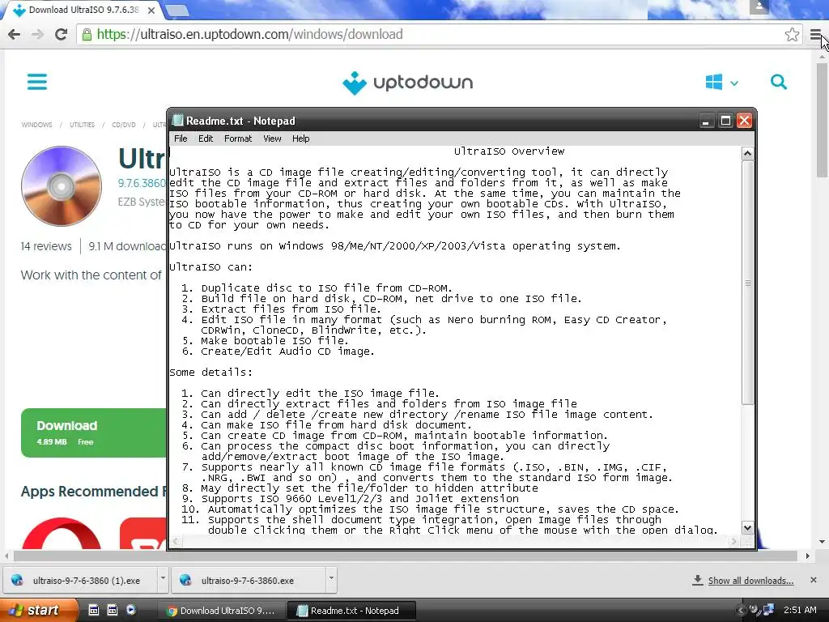Click the green Download button
Image resolution: width=829 pixels, height=622 pixels.
pyautogui.click(x=94, y=432)
